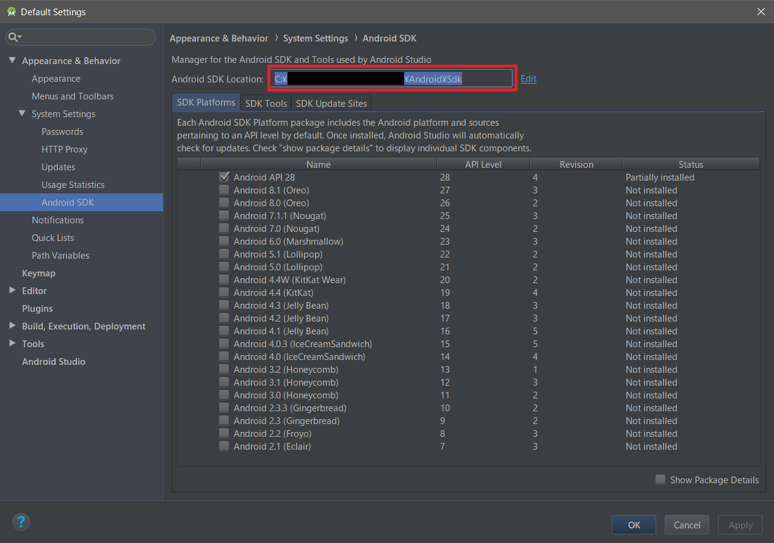
Task: Check the Android 6.0 (Marshmallow) checkbox
Action: pyautogui.click(x=224, y=241)
